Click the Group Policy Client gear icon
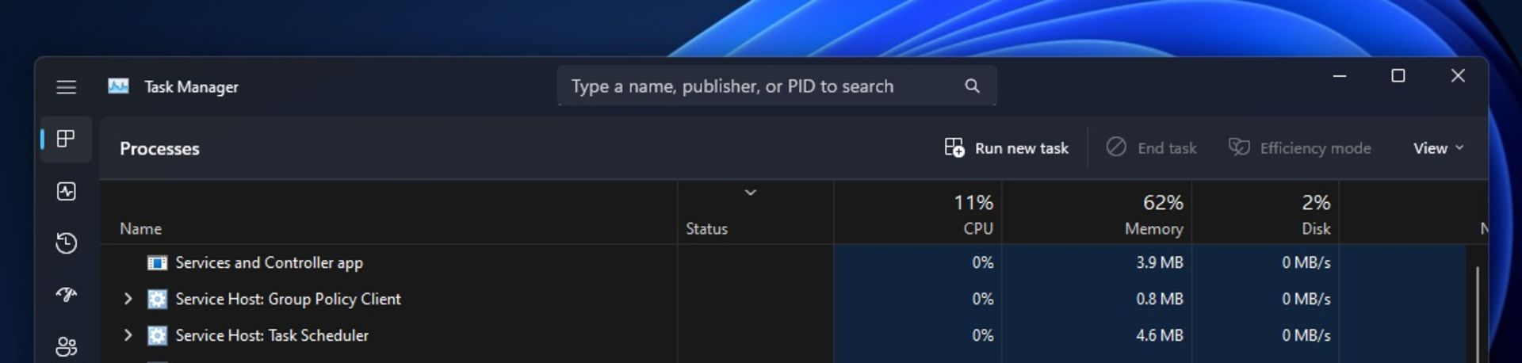 [158, 300]
